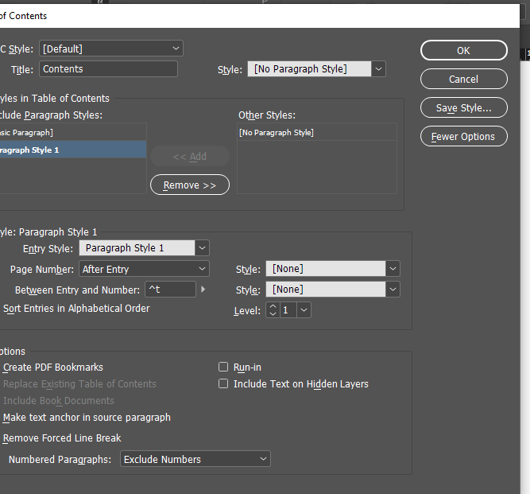Open Between Entry Style [None] dropdown

click(332, 290)
